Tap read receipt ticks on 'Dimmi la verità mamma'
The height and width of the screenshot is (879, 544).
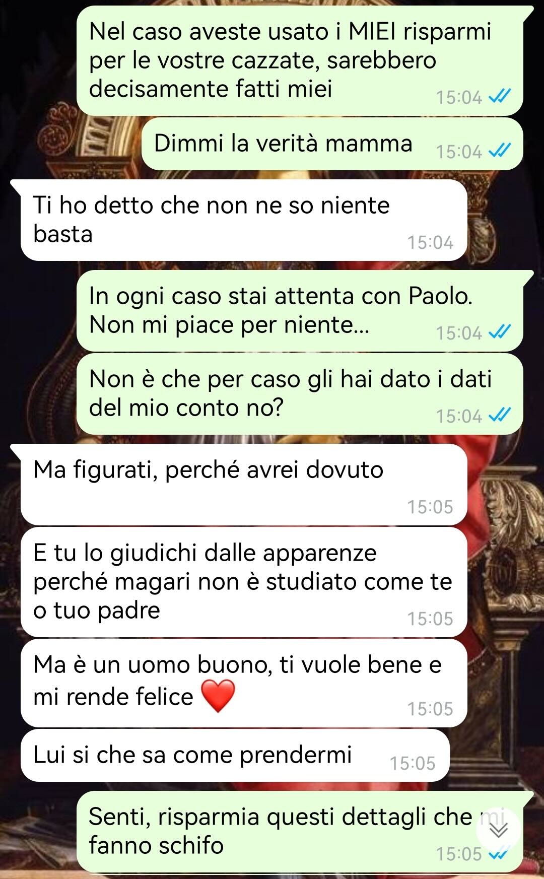(x=500, y=151)
